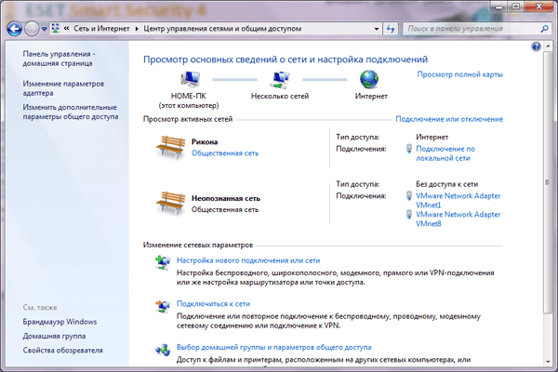This screenshot has height=372, width=558.
Task: Click the blue Back arrow button
Action: click(15, 29)
